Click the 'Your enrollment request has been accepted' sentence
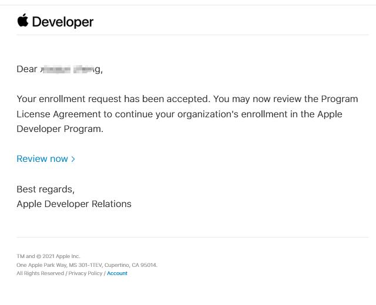The height and width of the screenshot is (305, 376). [113, 99]
